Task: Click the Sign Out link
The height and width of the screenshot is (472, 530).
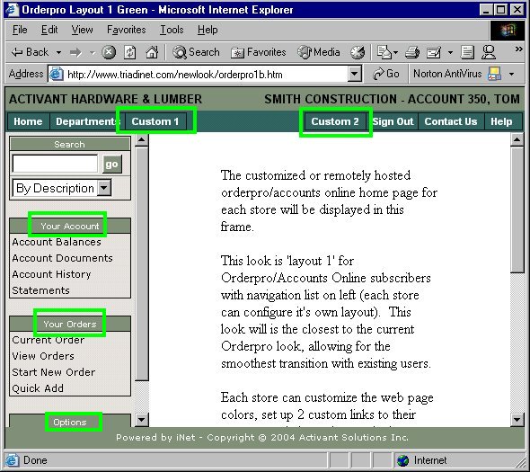Action: point(393,121)
